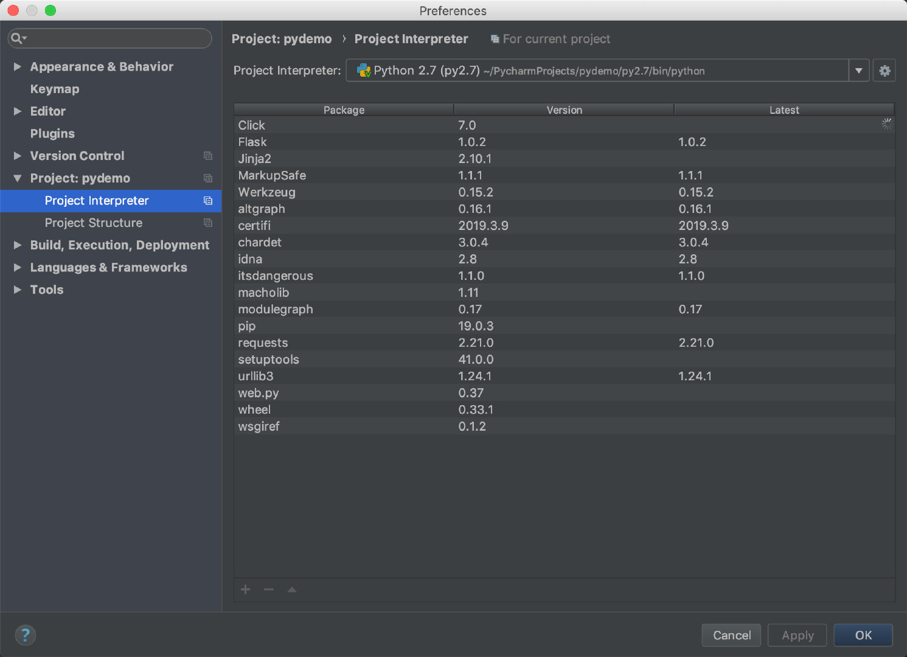This screenshot has width=907, height=657.
Task: Select the chardet package row
Action: tap(565, 242)
